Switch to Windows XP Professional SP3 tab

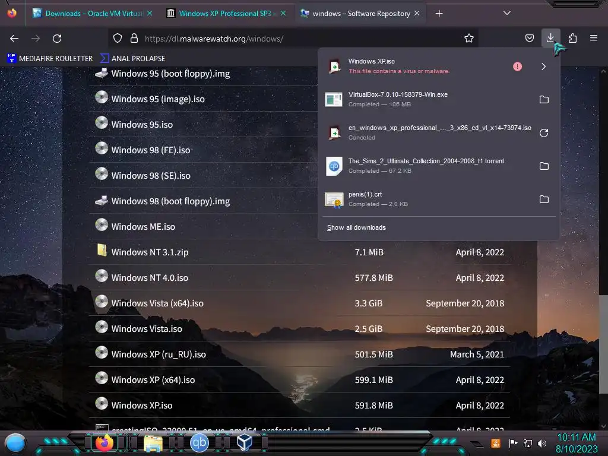(225, 14)
